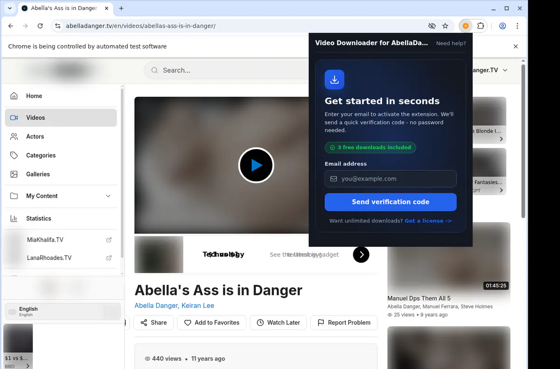560x369 pixels.
Task: Open the Manuel Dps Them All 5 thumbnail
Action: tap(449, 258)
